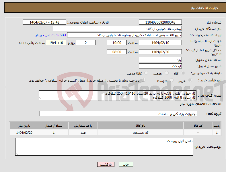Click the need date cell 1404/02/20

(x=24, y=133)
